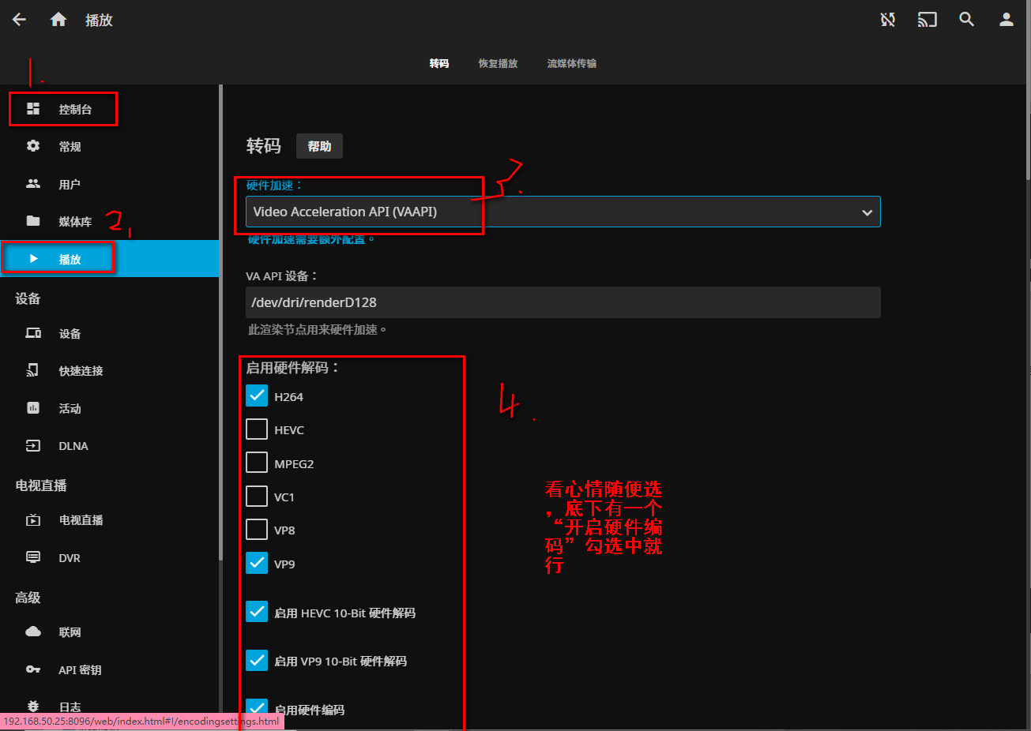Image resolution: width=1031 pixels, height=731 pixels.
Task: Click the sidebar vertical scrollbar
Action: click(221, 324)
